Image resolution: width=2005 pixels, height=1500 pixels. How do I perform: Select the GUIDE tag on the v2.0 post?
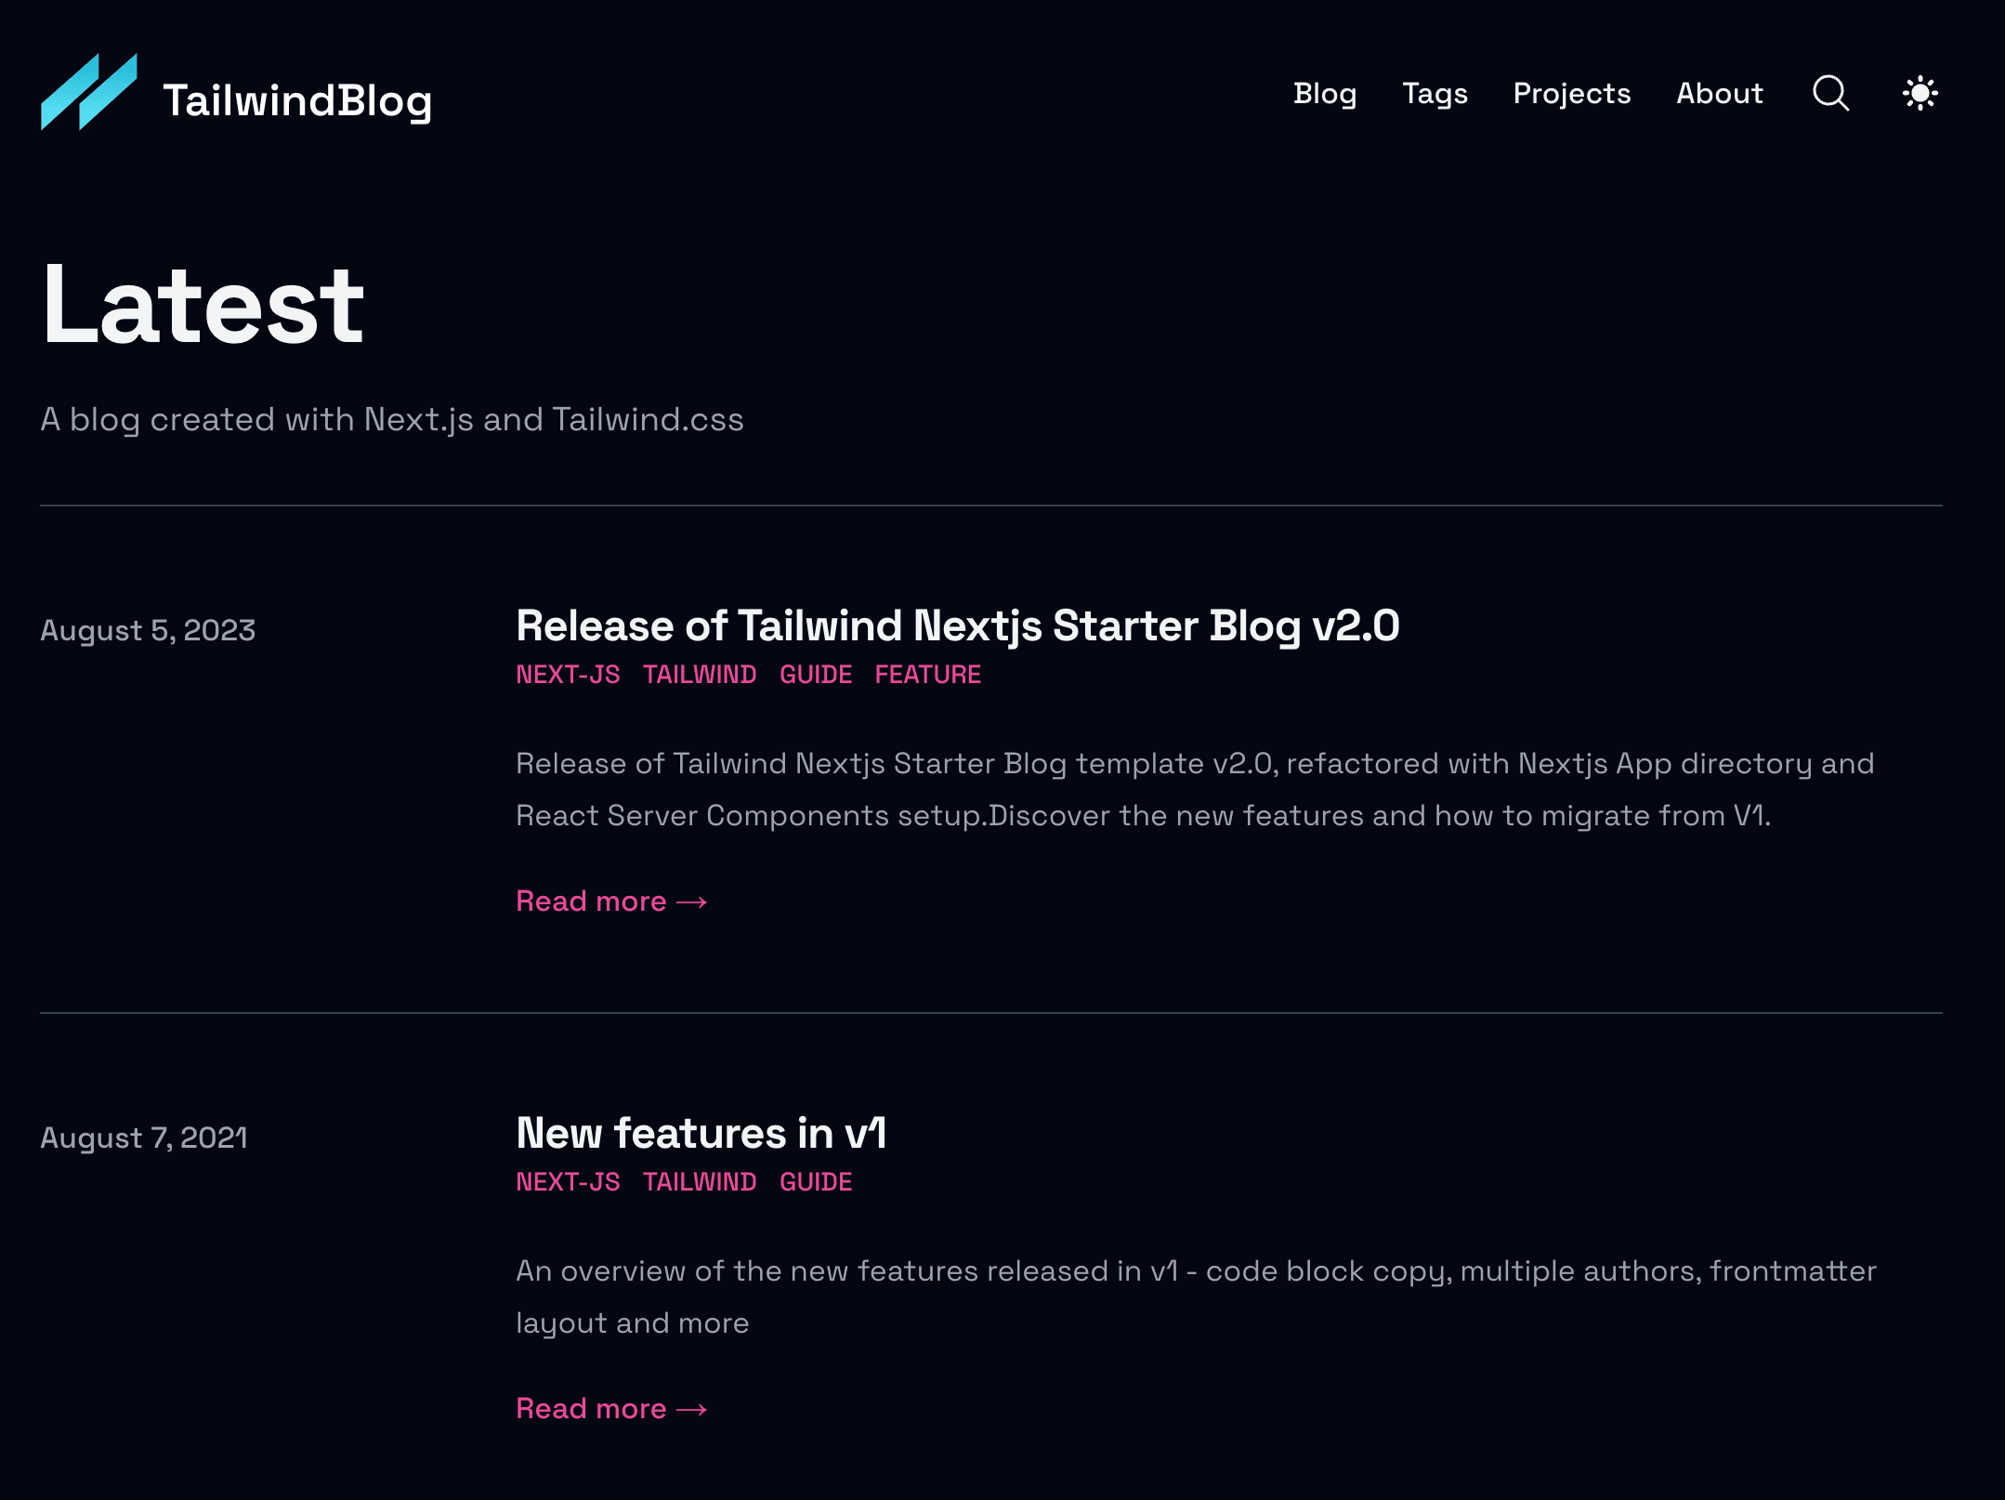coord(816,675)
